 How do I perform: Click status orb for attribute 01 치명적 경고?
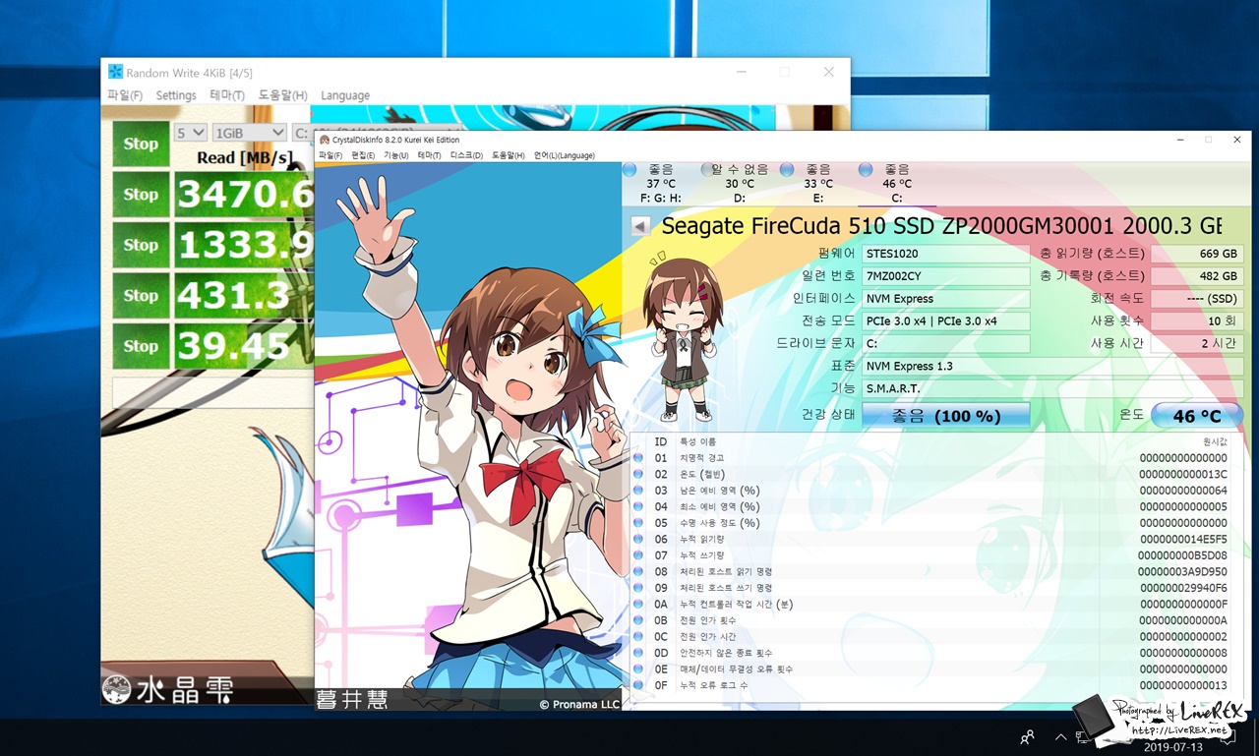pyautogui.click(x=638, y=458)
